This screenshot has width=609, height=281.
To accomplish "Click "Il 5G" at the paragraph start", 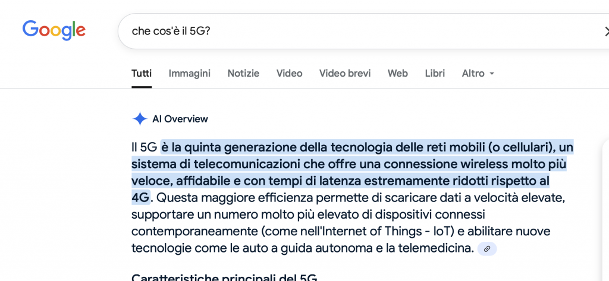I will tap(144, 147).
